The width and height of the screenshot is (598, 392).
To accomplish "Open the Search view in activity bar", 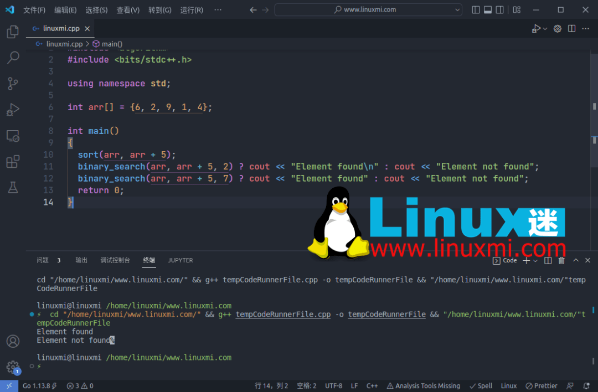I will tap(13, 58).
